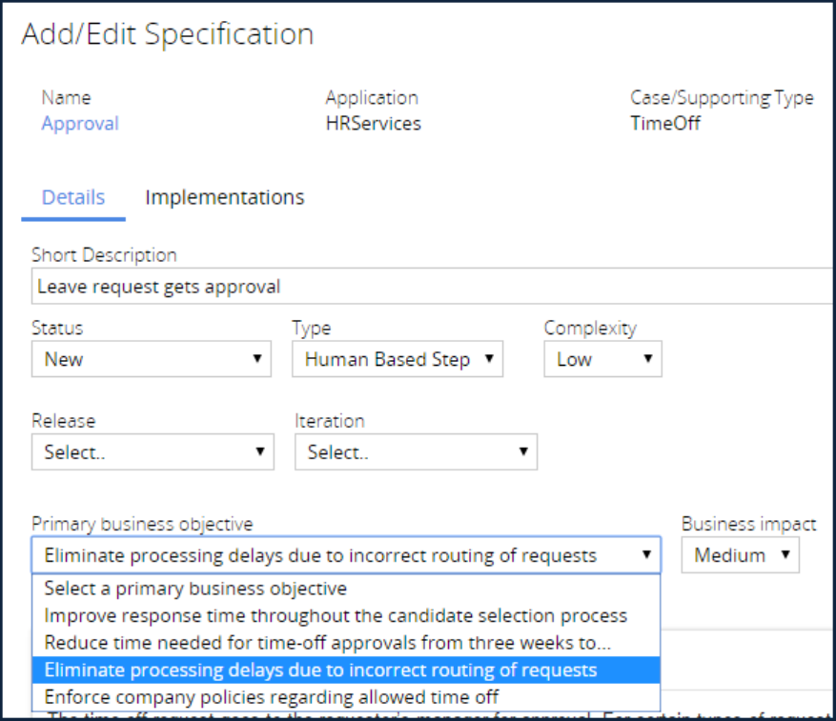Switch to the Implementations tab
This screenshot has width=836, height=721.
click(224, 198)
